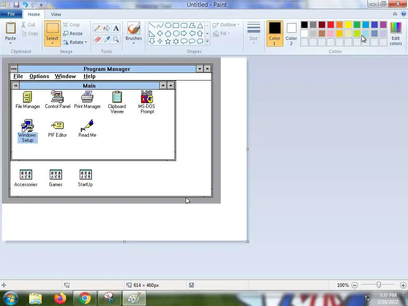The width and height of the screenshot is (408, 306).
Task: Select the Curve shape
Action: point(160,25)
